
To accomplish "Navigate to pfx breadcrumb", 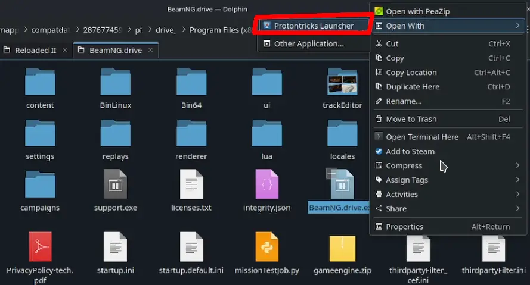I will [139, 30].
